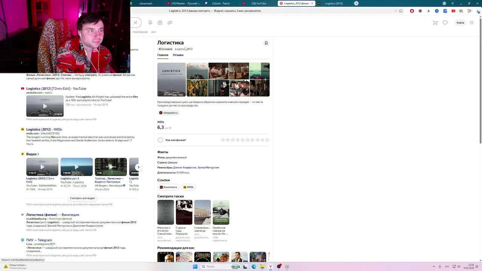Open Сцена в саду Раундхэй card

click(x=184, y=221)
